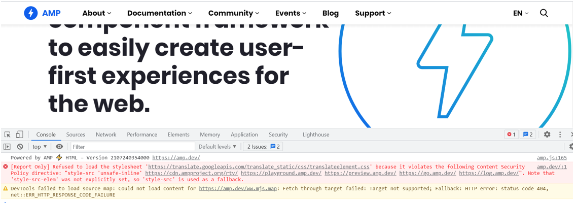Switch to the Lighthouse tab

(316, 134)
